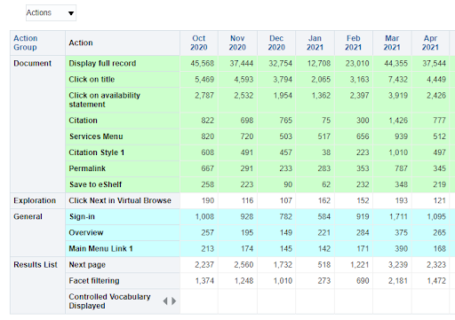Select the Feb 2021 column header
The image size is (455, 320).
tap(354, 43)
